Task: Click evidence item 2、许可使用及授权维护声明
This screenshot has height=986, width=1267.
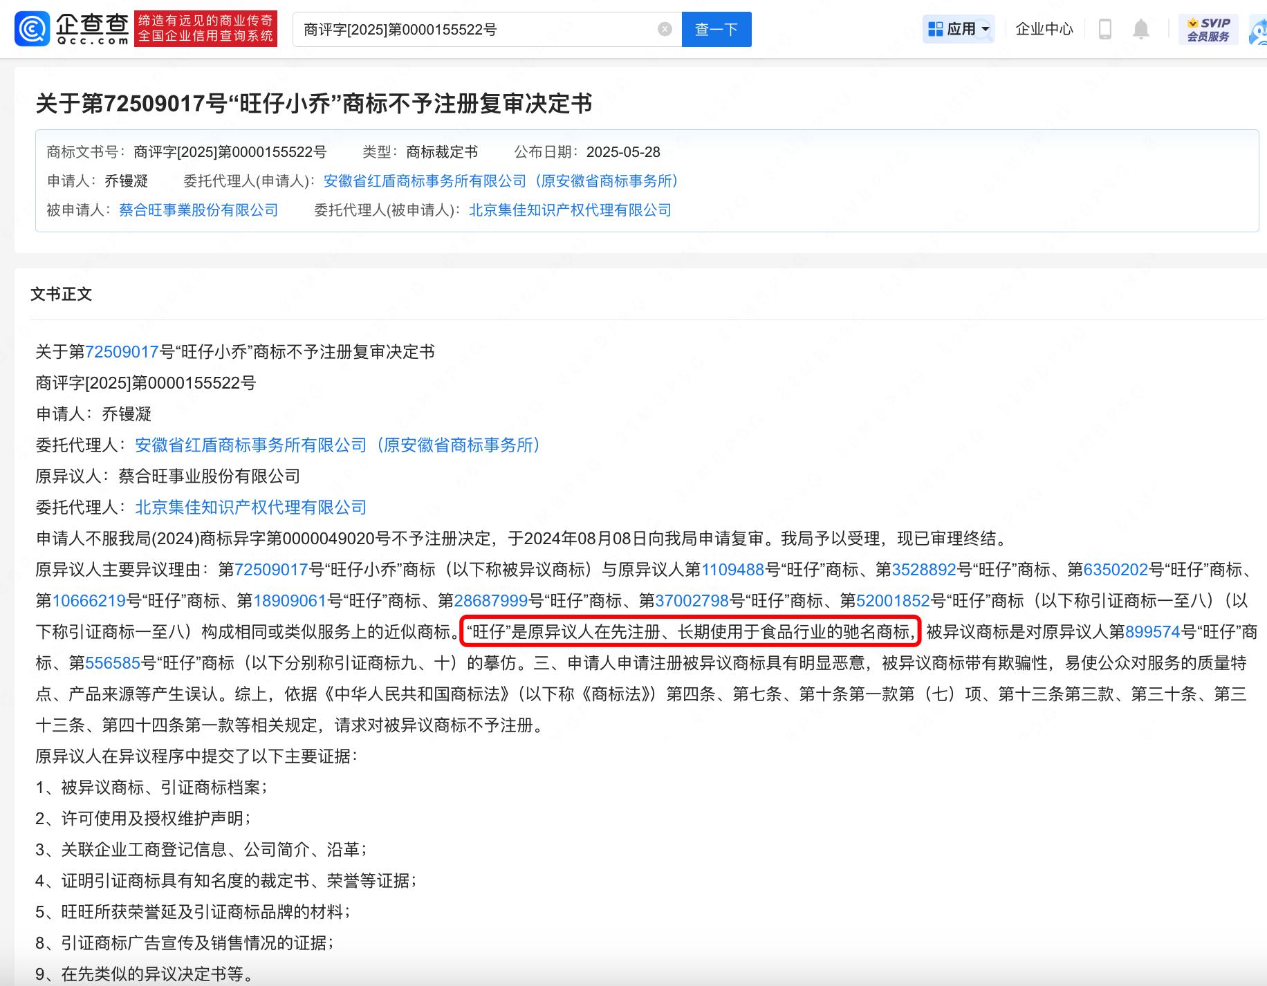Action: pos(142,819)
